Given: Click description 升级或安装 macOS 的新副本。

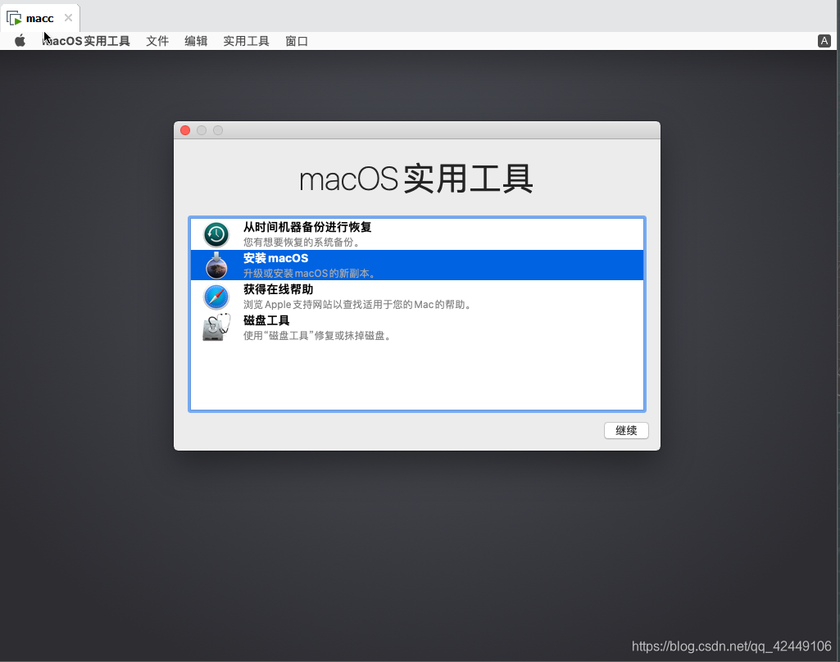Looking at the screenshot, I should click(x=310, y=273).
